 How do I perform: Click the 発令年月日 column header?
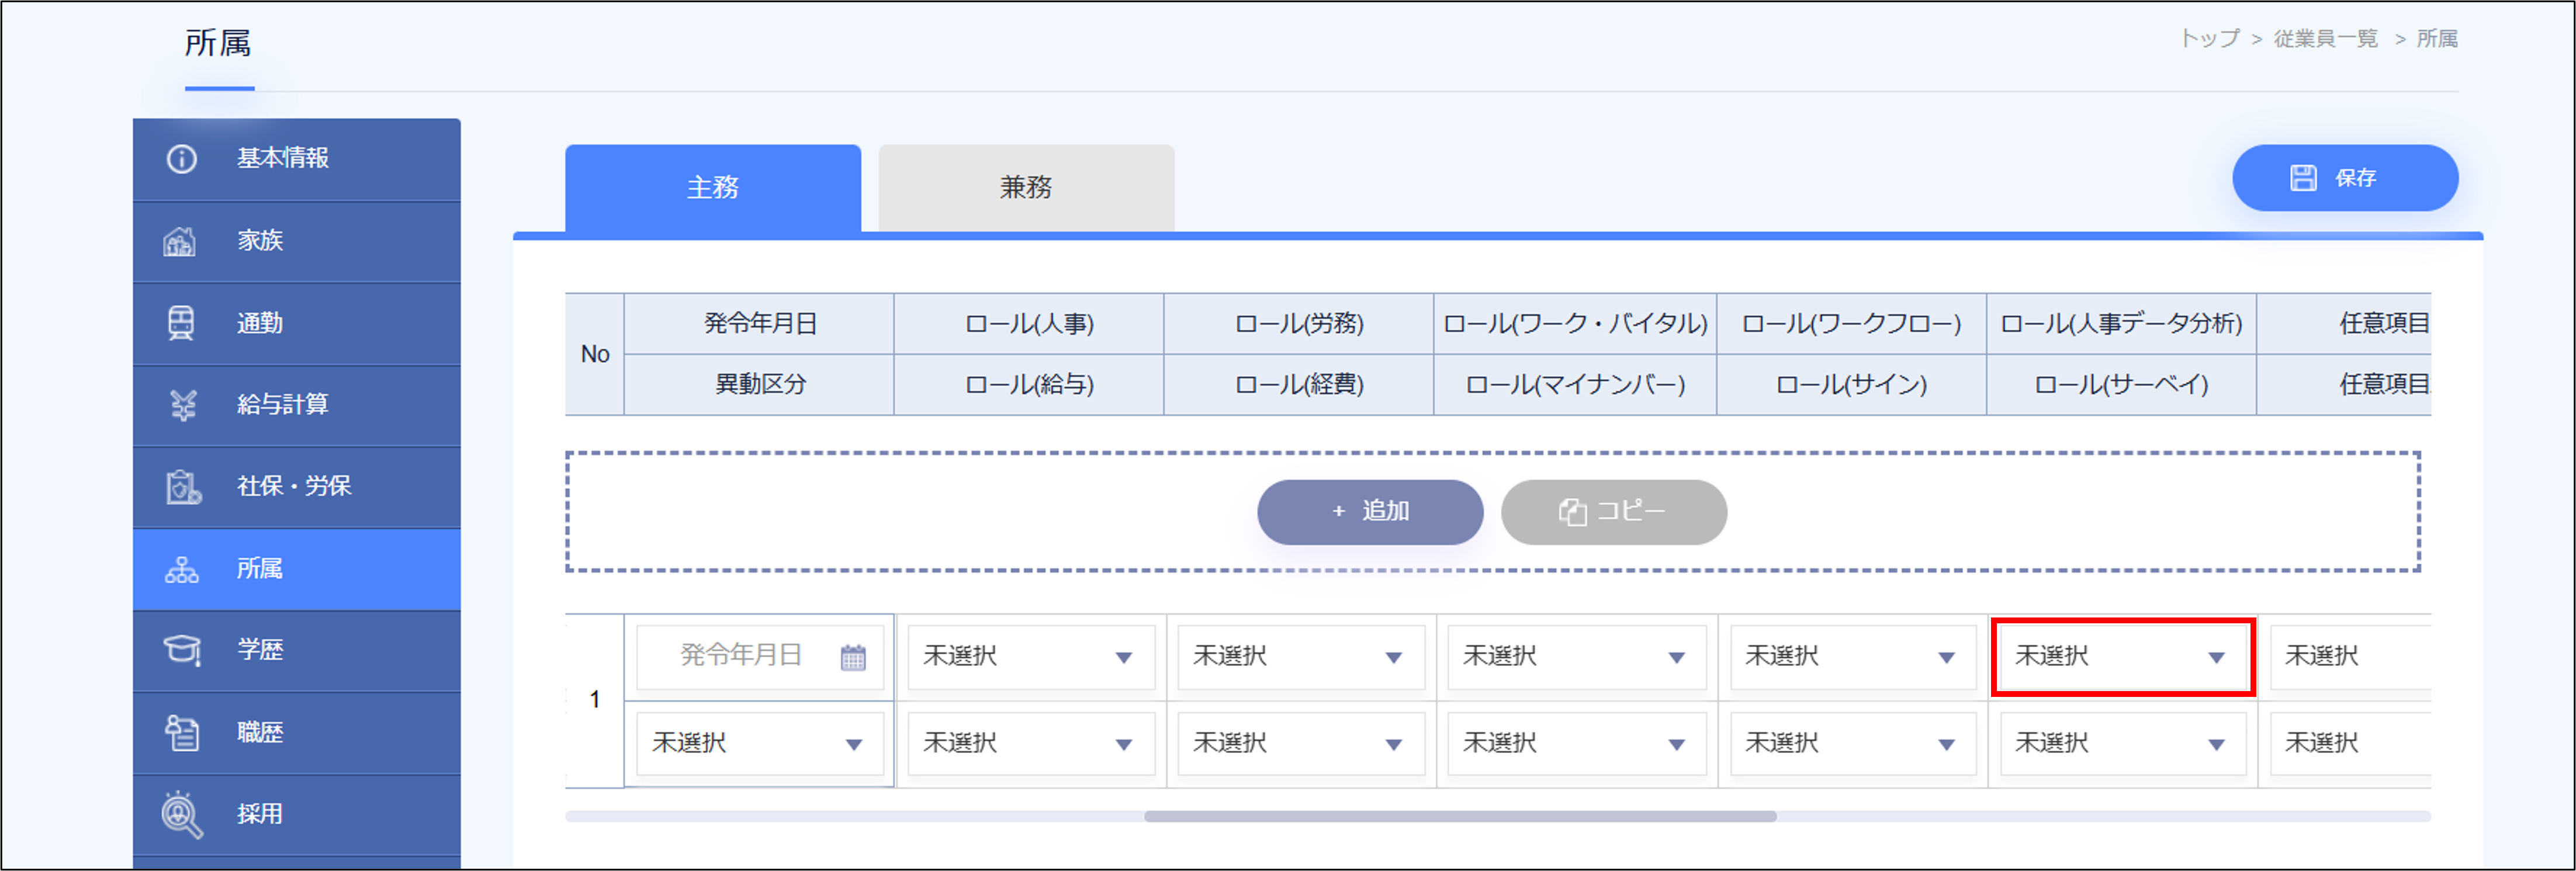760,324
